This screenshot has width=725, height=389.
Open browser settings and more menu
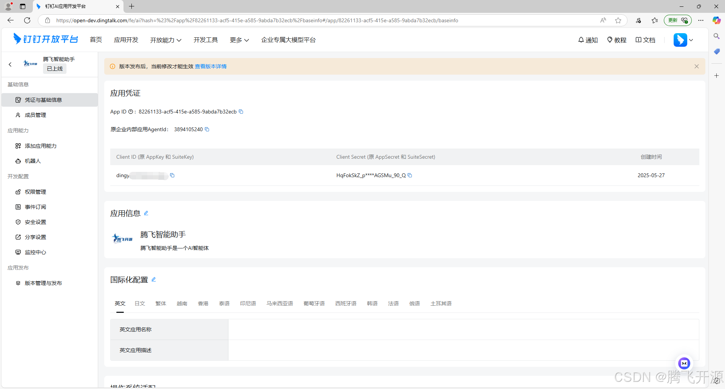click(x=701, y=20)
